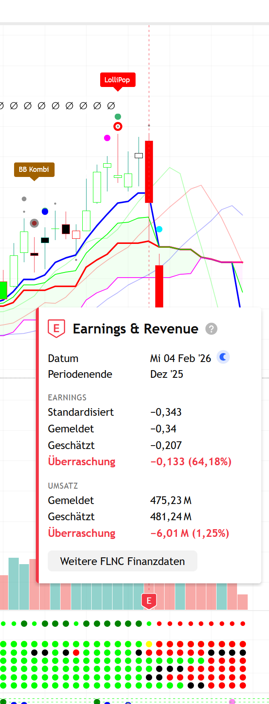Open help icon beside Earnings & Revenue
The width and height of the screenshot is (269, 704).
point(211,329)
